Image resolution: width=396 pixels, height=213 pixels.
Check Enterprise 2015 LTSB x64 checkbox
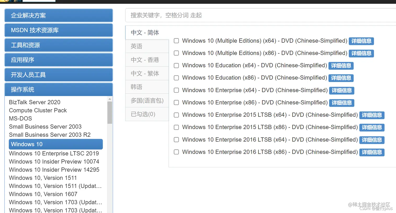click(177, 115)
